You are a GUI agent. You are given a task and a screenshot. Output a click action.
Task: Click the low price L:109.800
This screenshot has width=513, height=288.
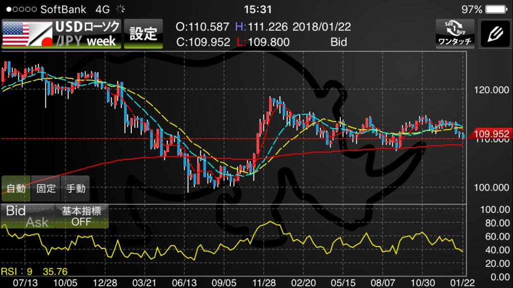click(263, 42)
